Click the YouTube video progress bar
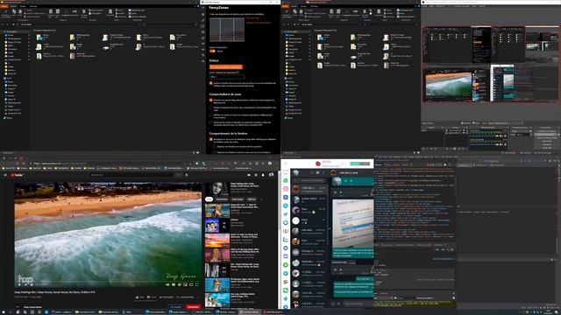 pos(108,282)
